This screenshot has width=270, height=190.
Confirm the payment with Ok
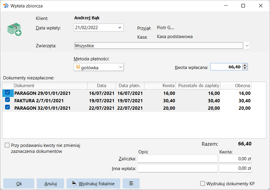(19, 183)
